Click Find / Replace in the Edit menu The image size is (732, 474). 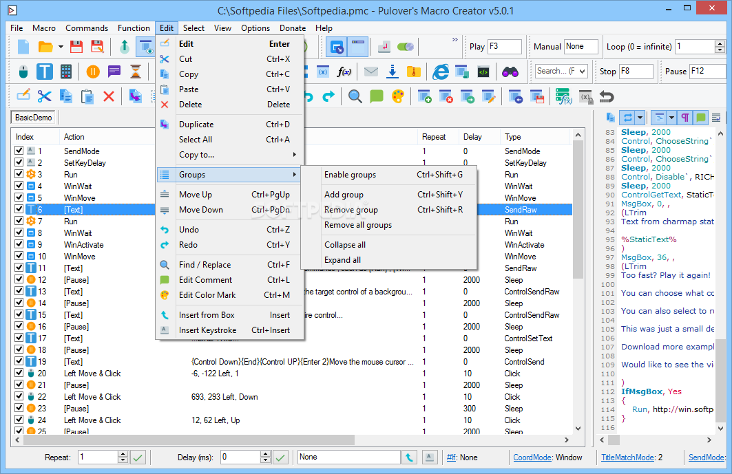tap(230, 265)
